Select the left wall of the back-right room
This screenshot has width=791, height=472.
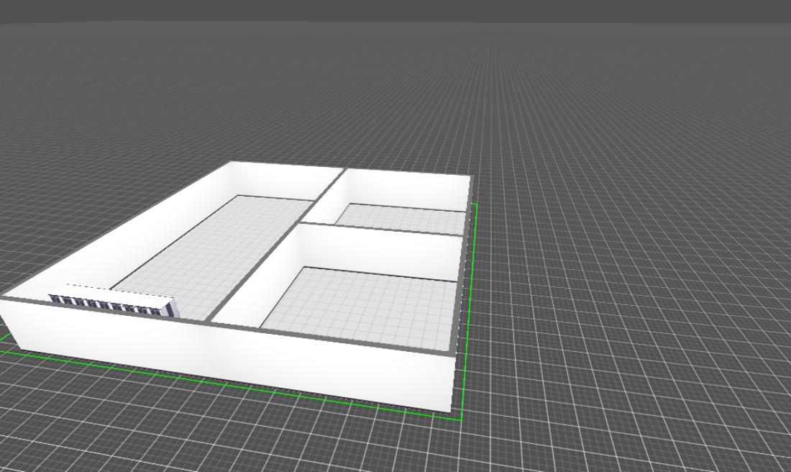pos(326,204)
